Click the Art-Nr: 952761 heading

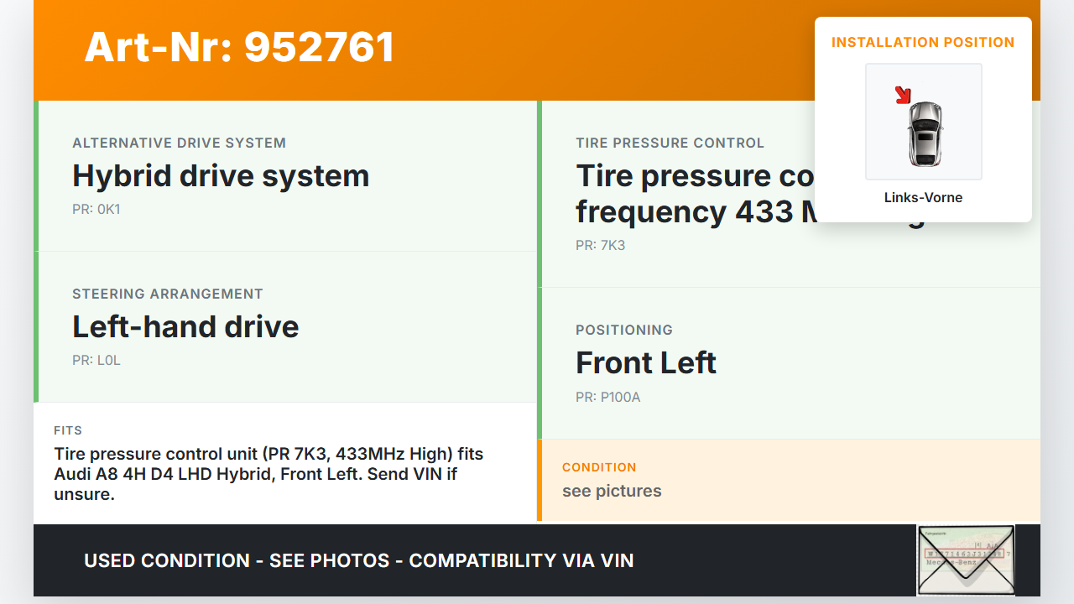(239, 47)
